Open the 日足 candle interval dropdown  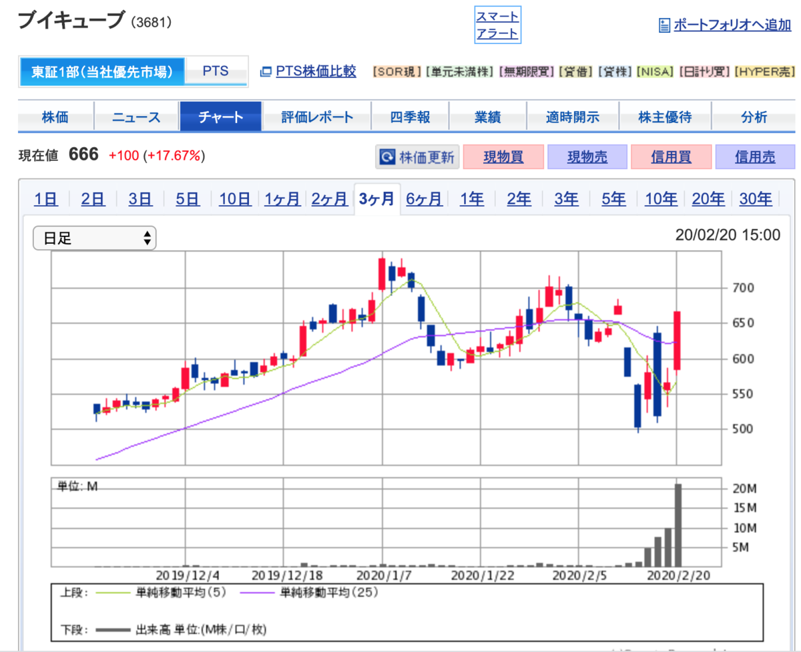94,238
